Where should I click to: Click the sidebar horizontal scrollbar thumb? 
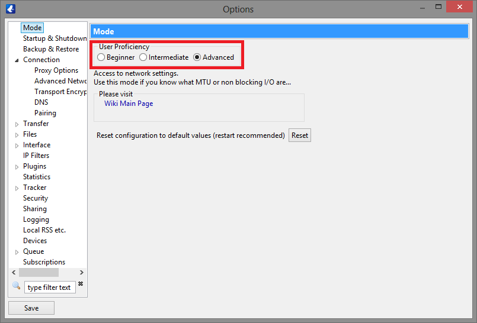(39, 273)
